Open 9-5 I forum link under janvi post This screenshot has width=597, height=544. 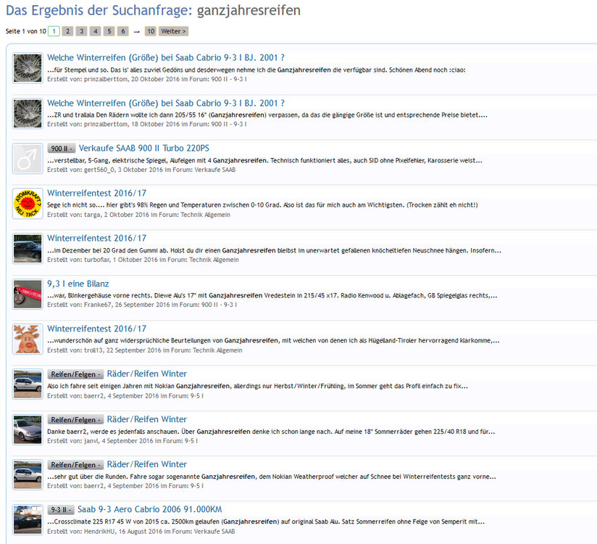(191, 441)
